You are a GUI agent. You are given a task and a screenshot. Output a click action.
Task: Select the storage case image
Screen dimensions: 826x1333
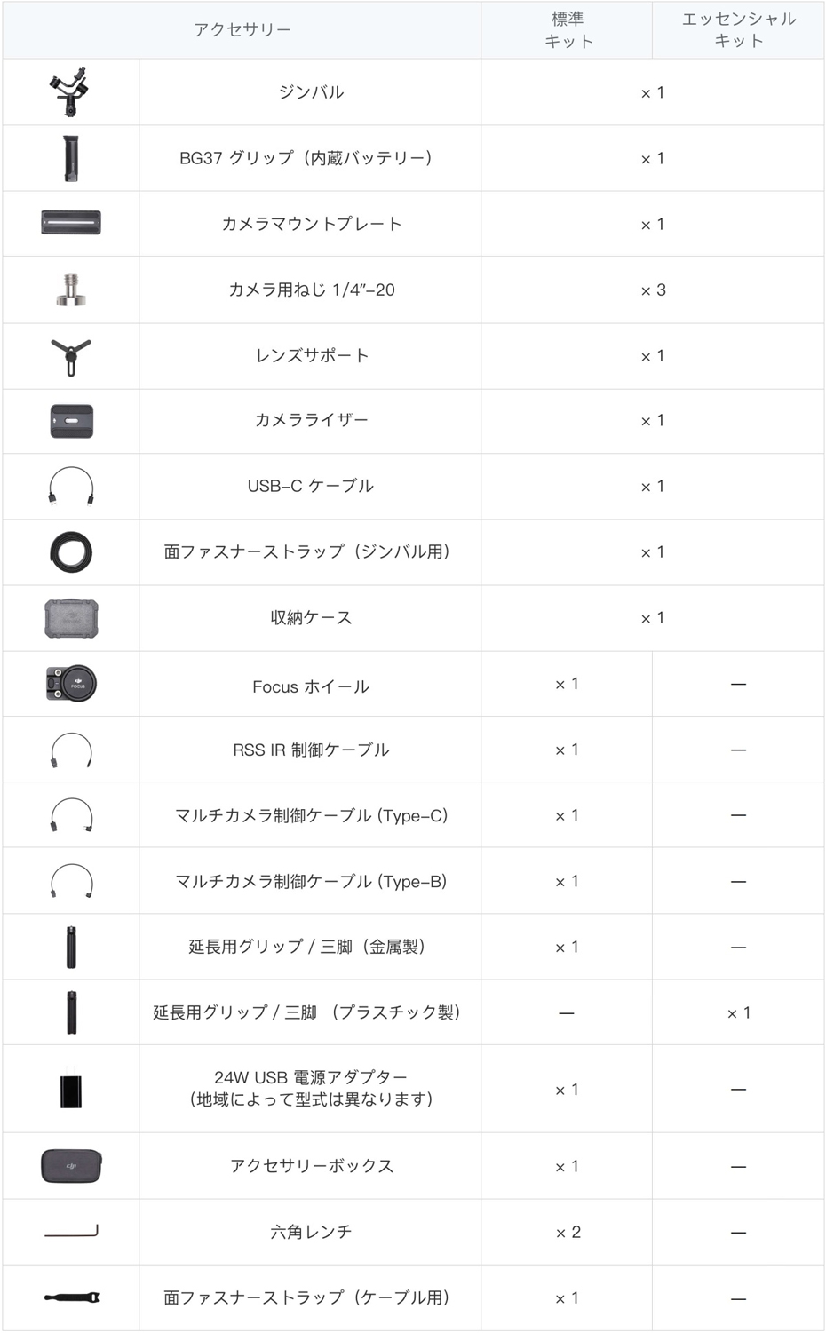[71, 619]
